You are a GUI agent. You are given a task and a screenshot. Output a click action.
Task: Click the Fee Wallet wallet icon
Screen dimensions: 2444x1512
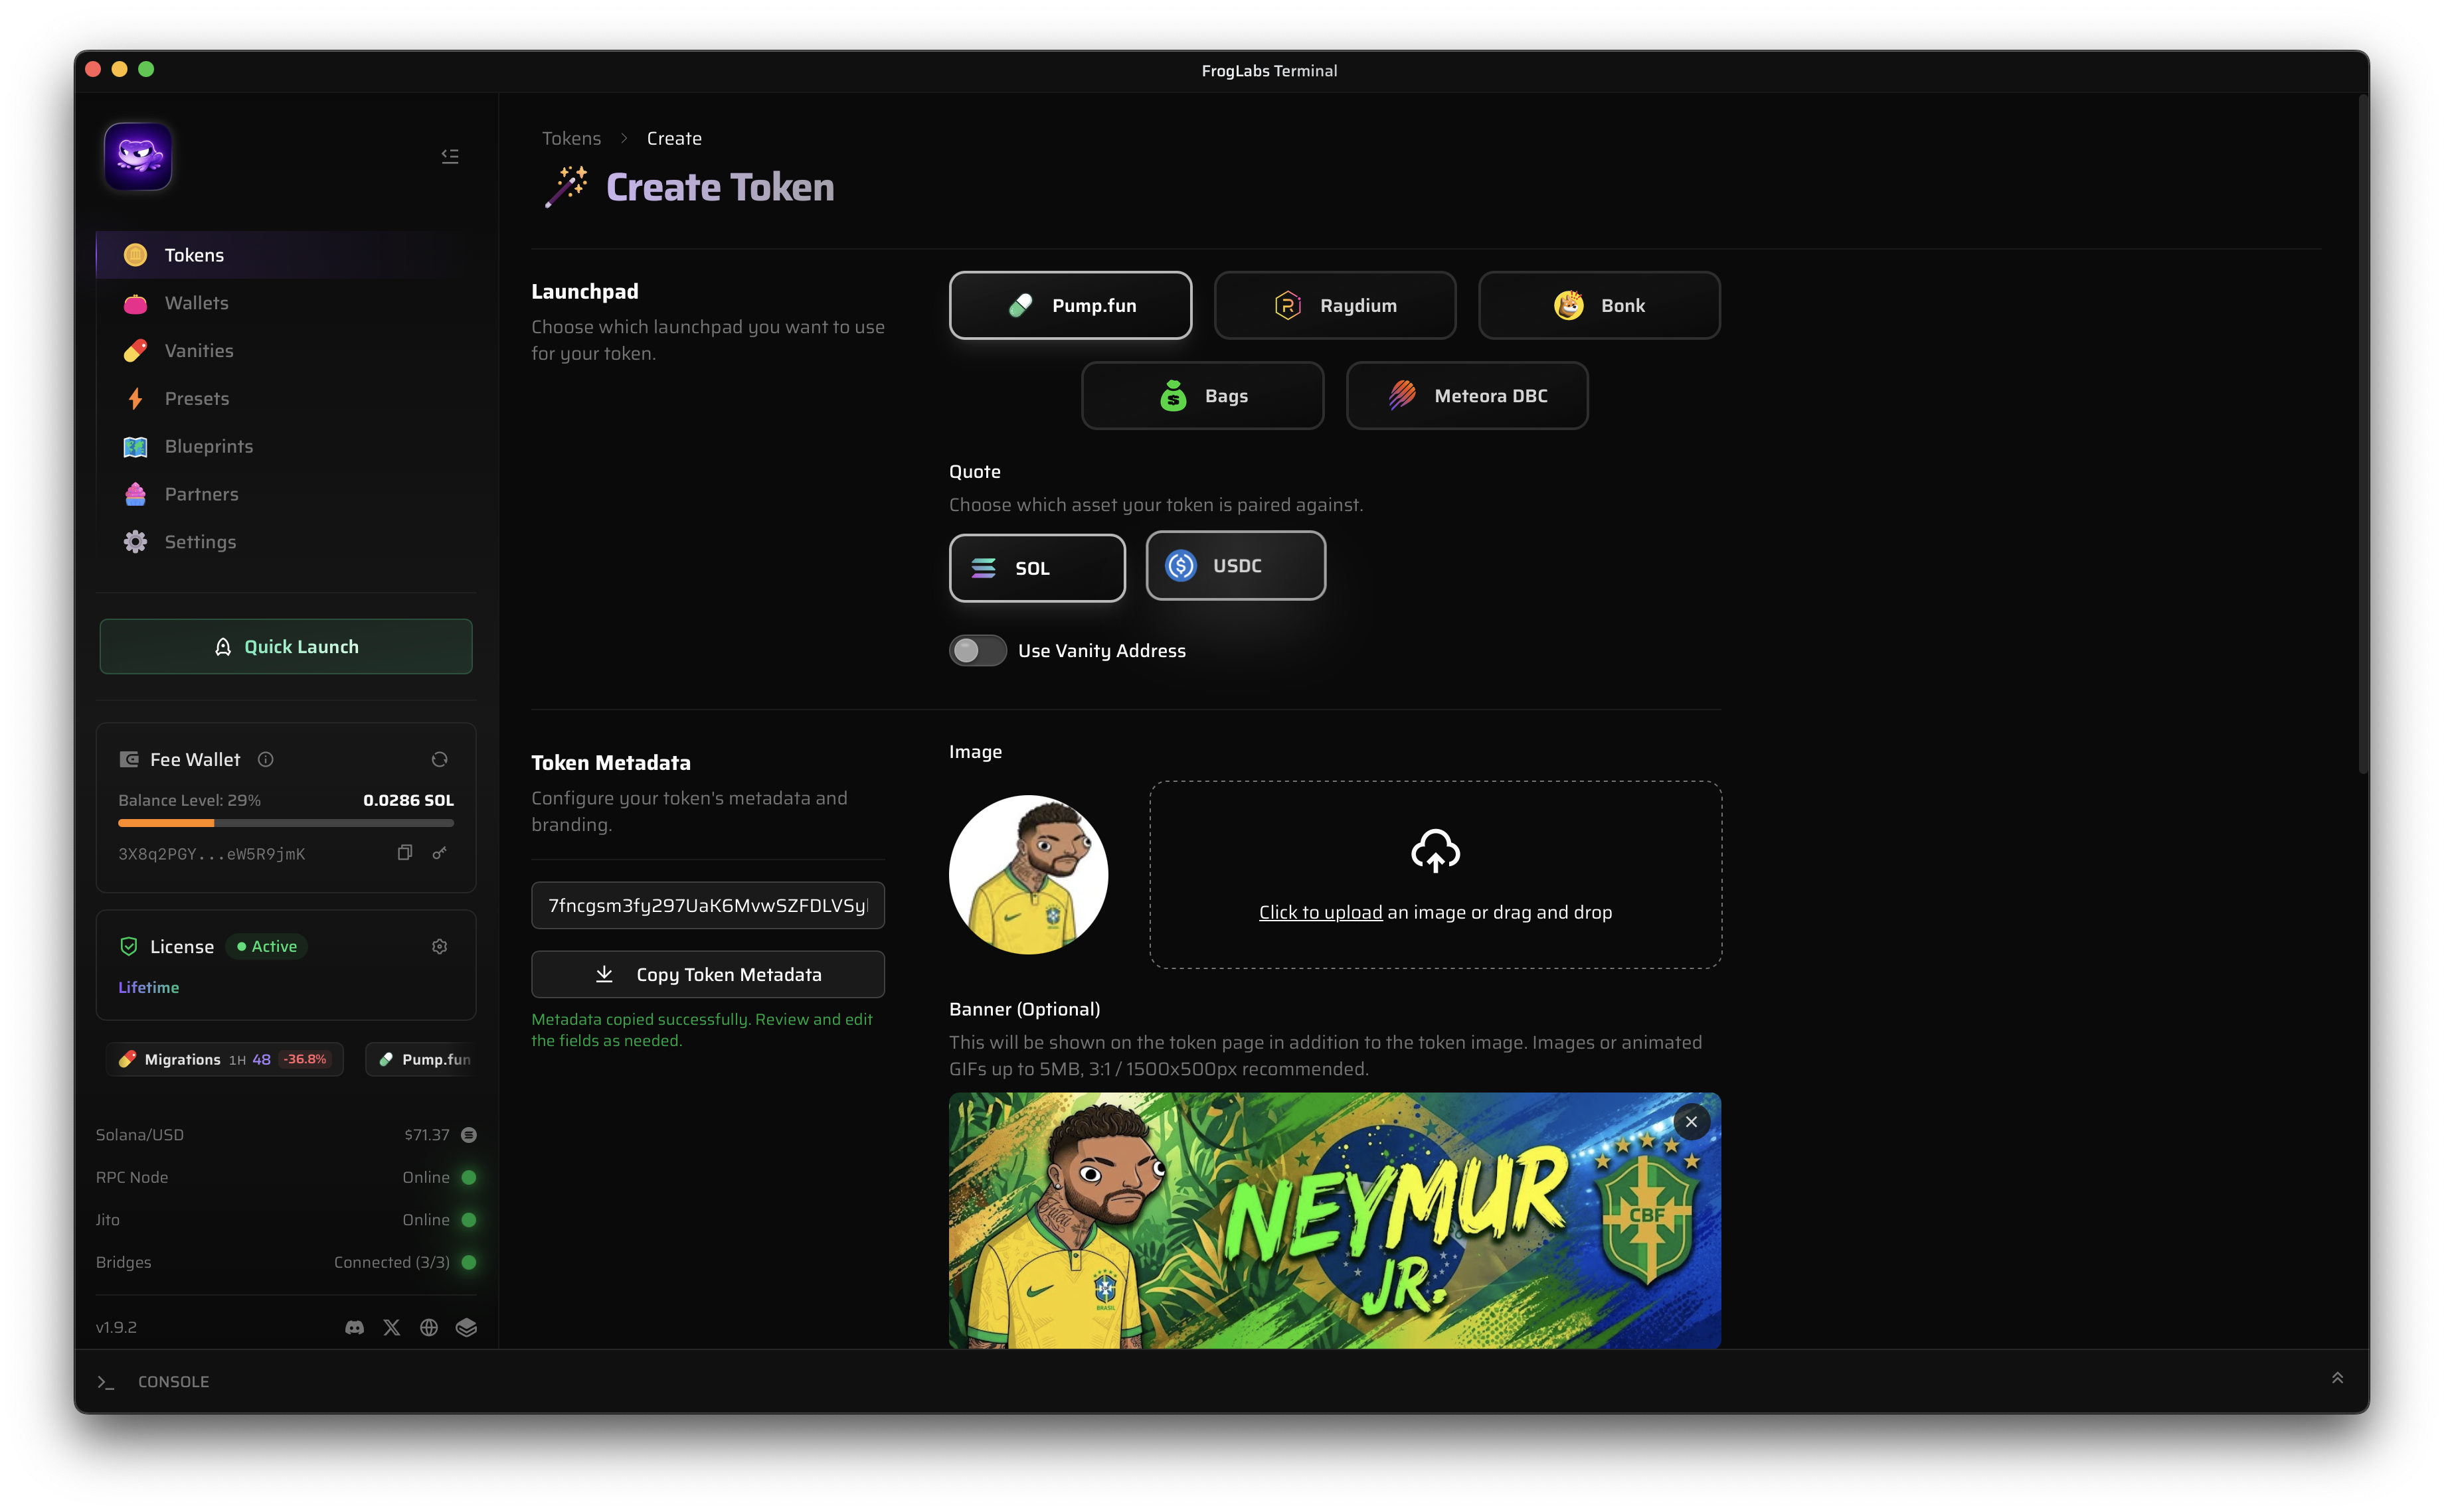(x=129, y=760)
